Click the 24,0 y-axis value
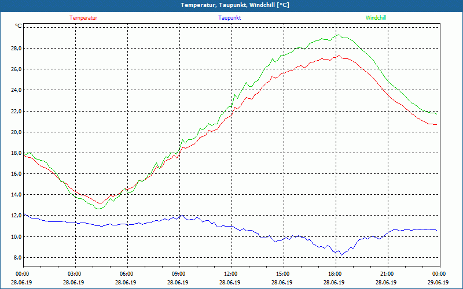Screen dimensions: 463x289 tap(16, 90)
